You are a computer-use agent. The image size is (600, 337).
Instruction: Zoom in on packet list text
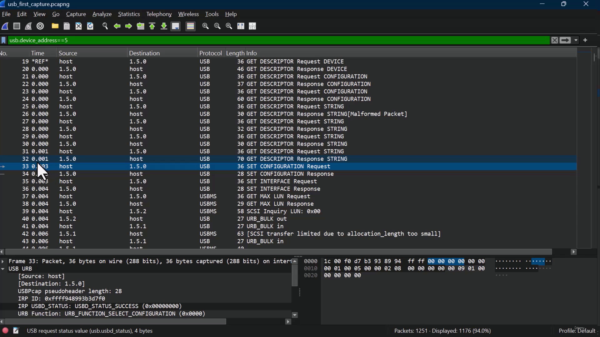(205, 26)
